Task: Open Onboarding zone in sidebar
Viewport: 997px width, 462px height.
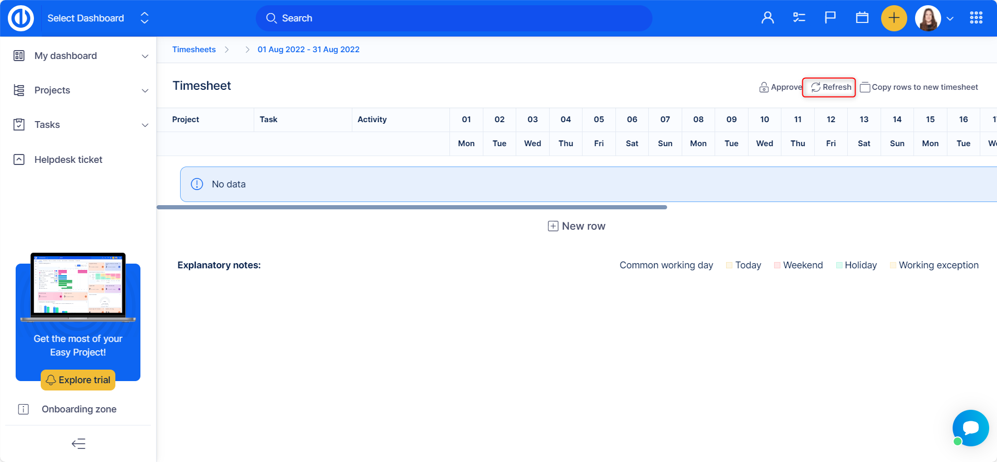Action: (79, 409)
